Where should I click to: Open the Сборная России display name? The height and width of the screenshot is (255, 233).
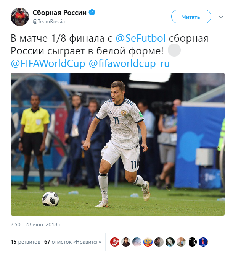[x=59, y=12]
